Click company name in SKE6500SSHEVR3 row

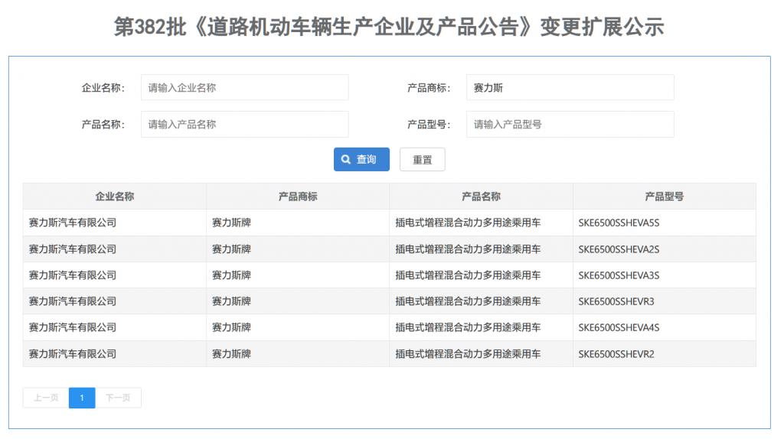click(73, 301)
